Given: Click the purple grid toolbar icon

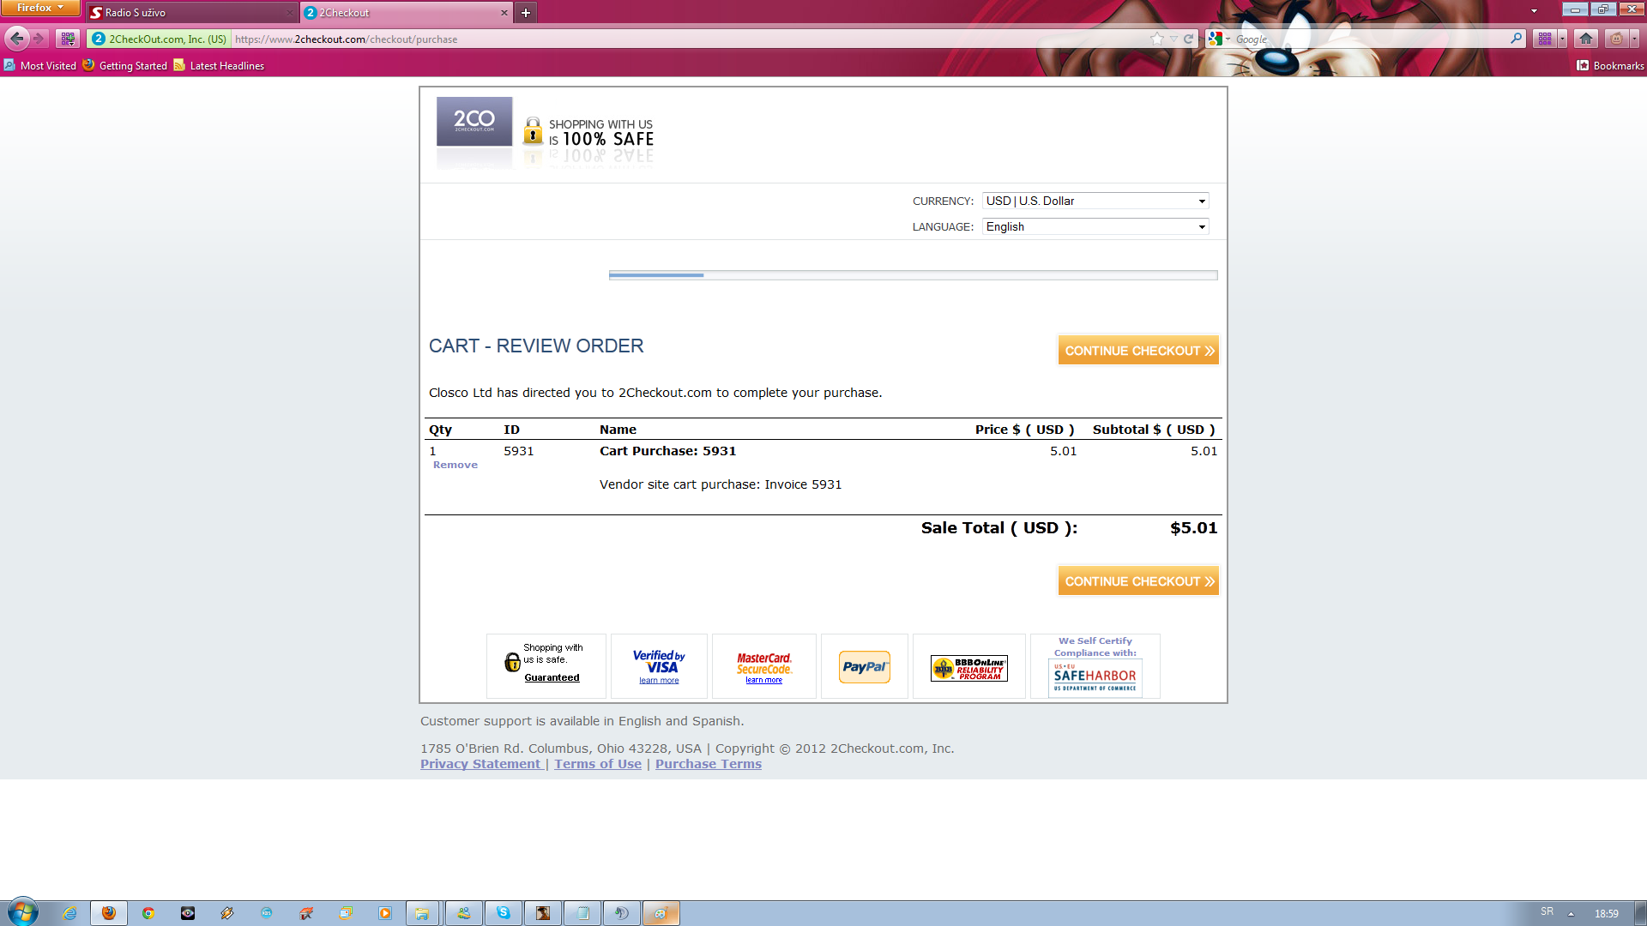Looking at the screenshot, I should 1545,39.
